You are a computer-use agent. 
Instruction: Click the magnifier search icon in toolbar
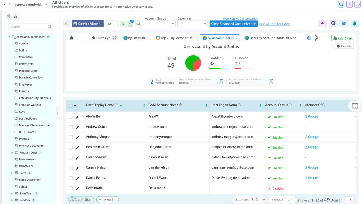139,24
